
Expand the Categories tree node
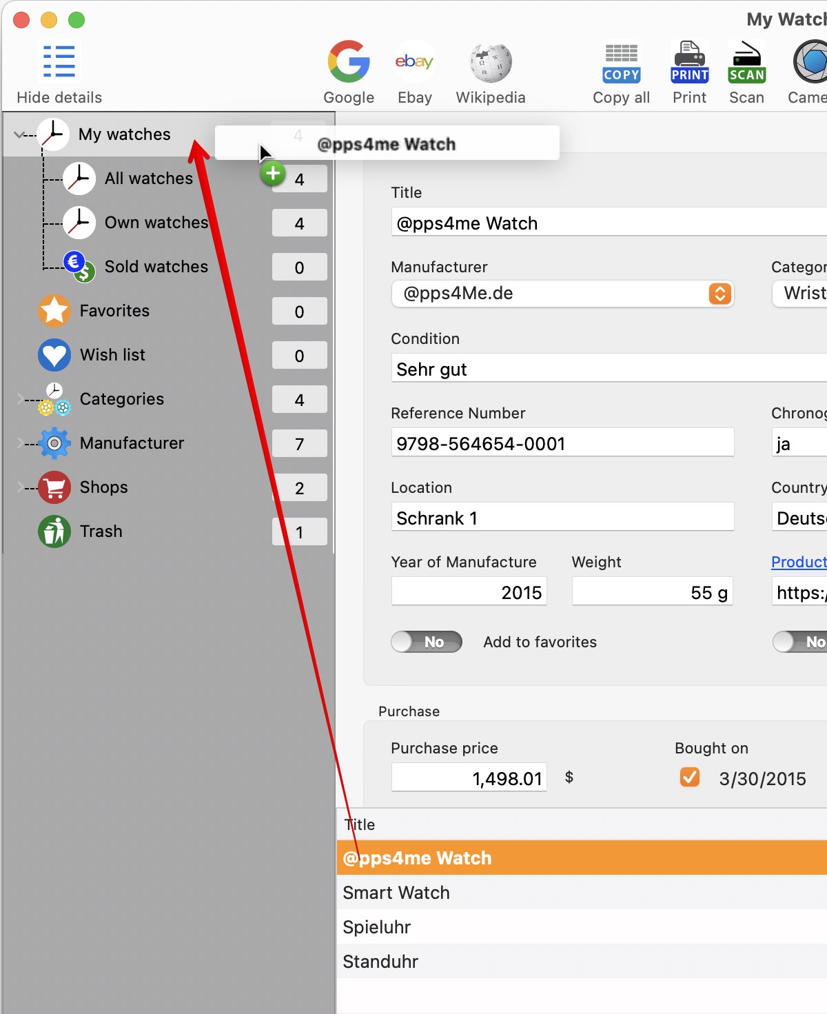[x=19, y=399]
